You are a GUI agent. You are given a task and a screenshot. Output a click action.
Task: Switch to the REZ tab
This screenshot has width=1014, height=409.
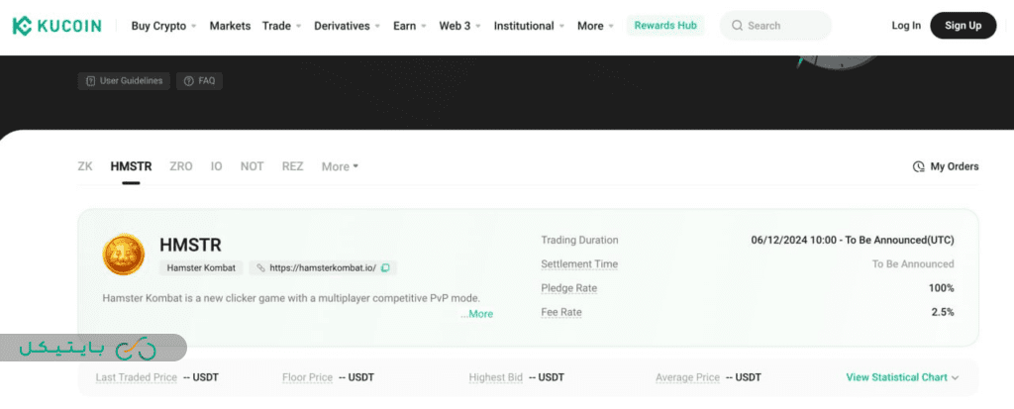292,166
